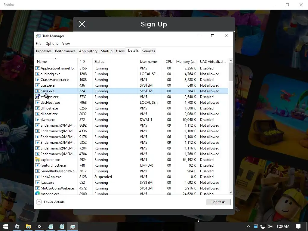Screen dimensions: 308x231
Task: Open the Roblox taskbar icon
Action: point(17,226)
